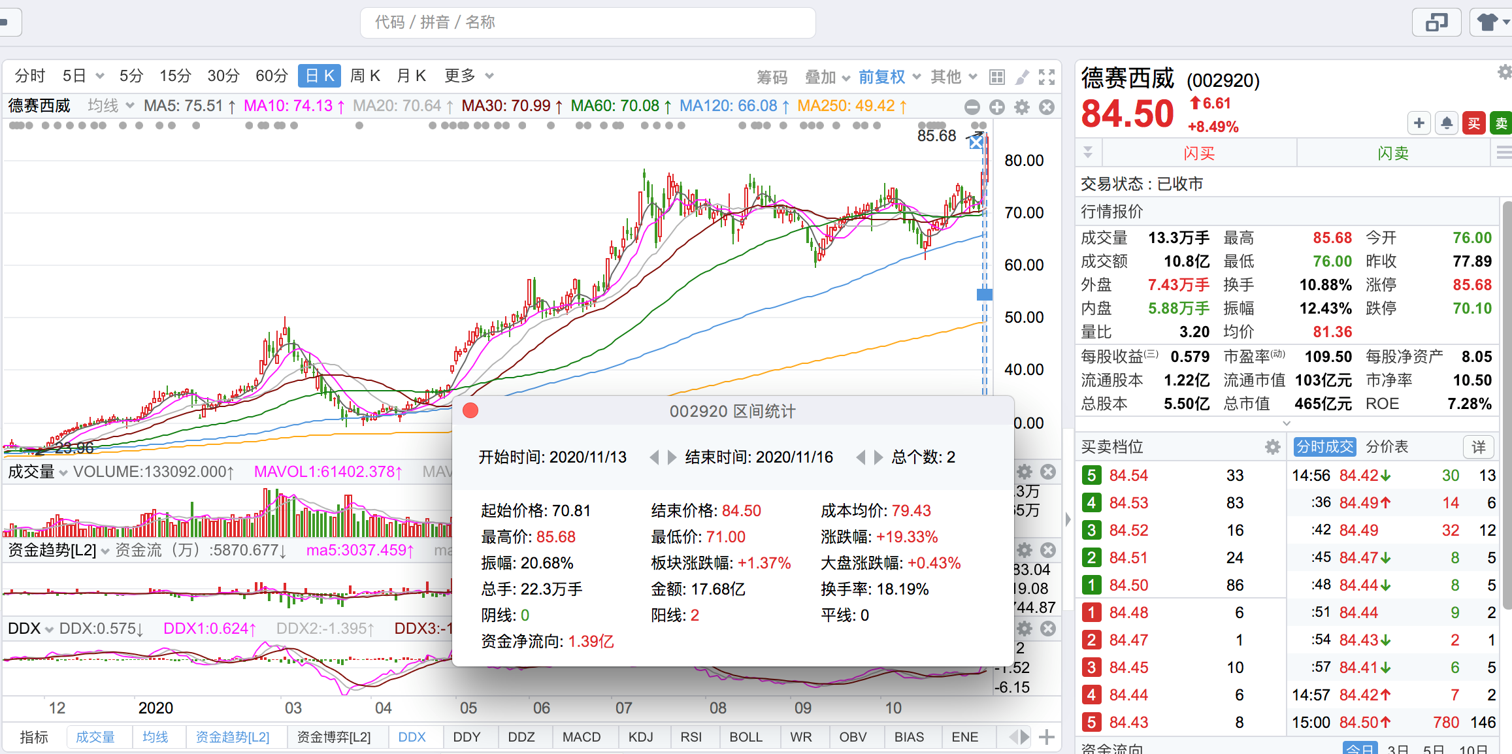Open multi-chart grid layout
Screen dimensions: 1512x754
tap(997, 77)
